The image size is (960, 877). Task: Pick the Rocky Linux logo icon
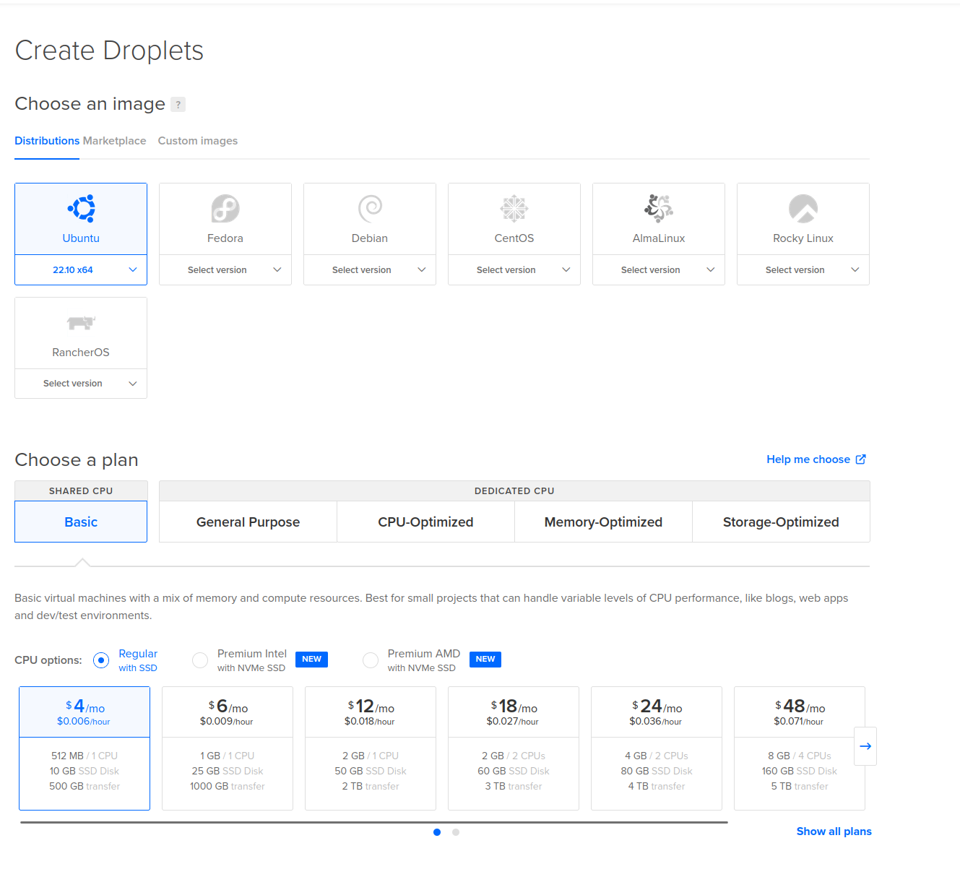point(803,209)
